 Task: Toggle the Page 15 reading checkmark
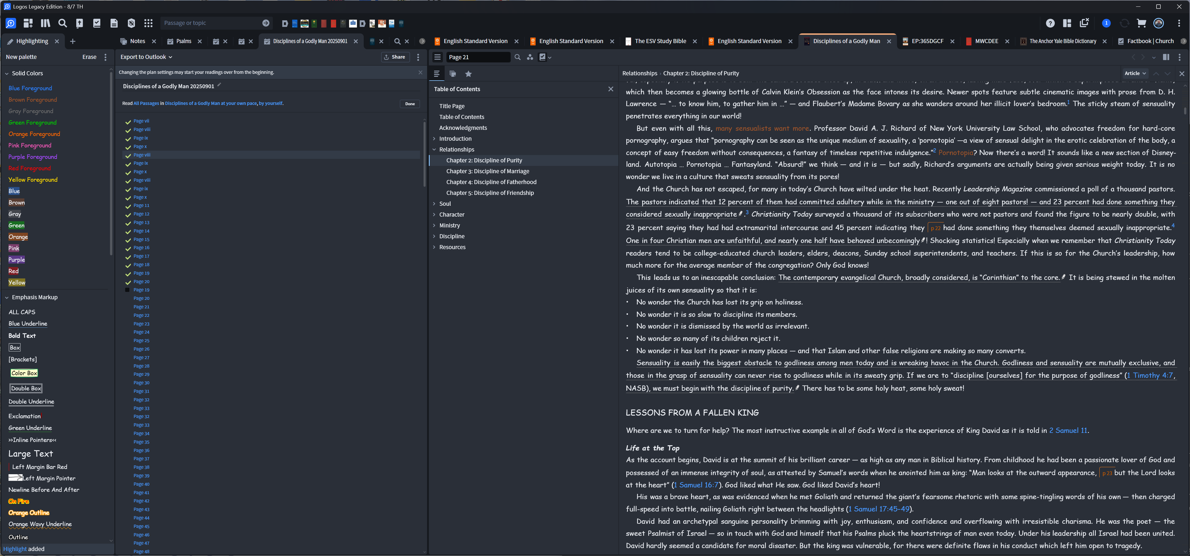point(128,240)
